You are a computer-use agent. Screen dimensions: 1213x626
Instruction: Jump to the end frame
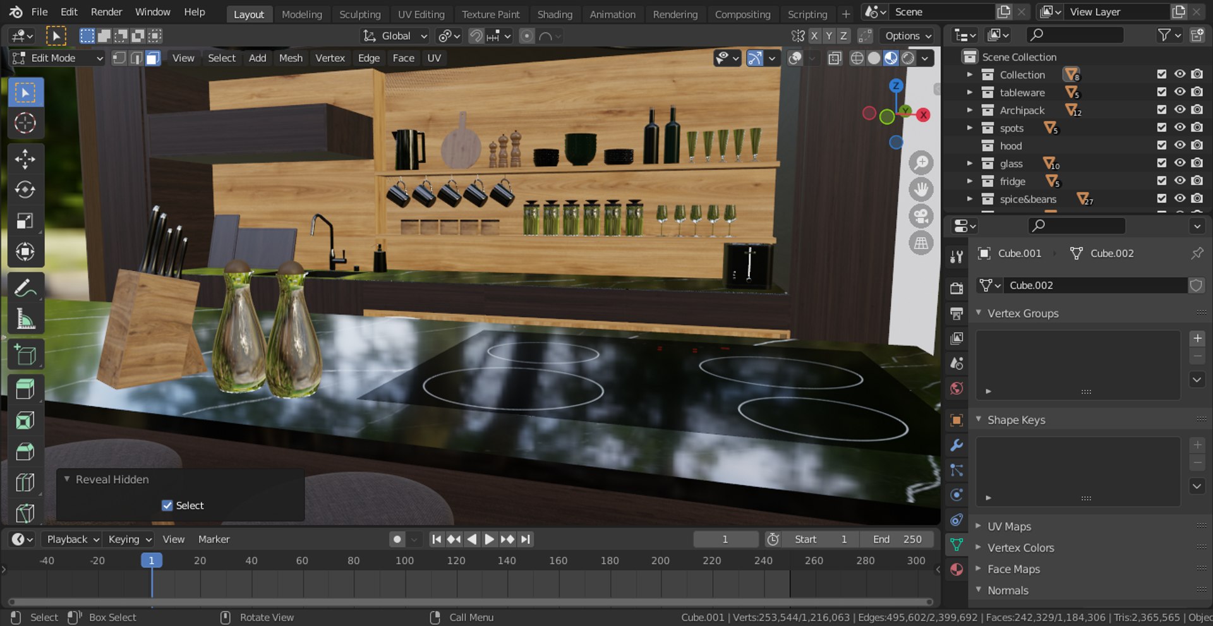click(x=526, y=539)
